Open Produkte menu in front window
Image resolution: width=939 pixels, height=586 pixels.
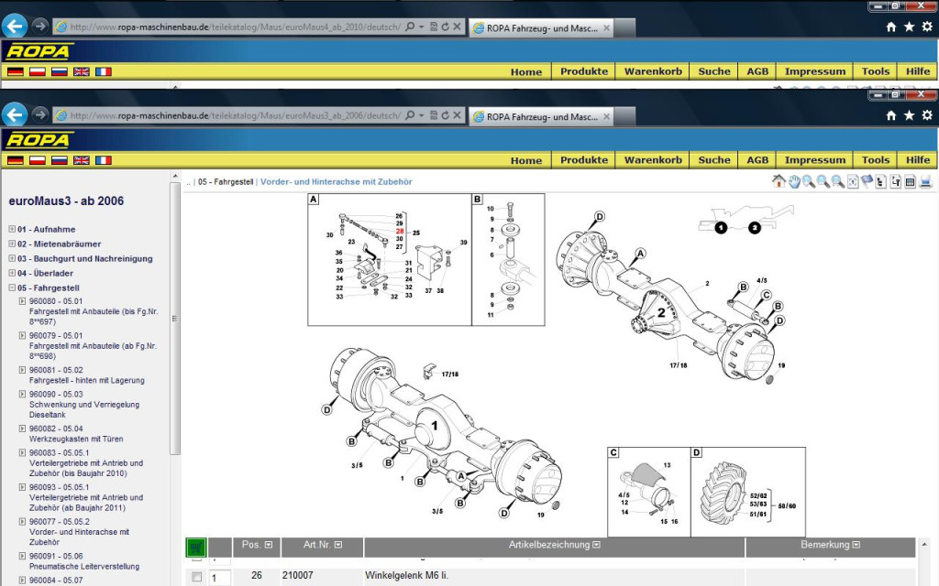point(584,160)
